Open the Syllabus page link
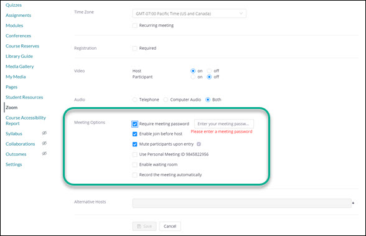The image size is (366, 236). tap(14, 134)
